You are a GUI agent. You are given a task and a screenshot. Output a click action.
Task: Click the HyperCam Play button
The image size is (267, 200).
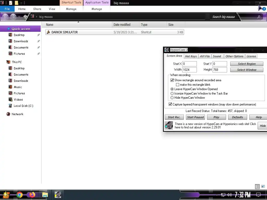(216, 117)
